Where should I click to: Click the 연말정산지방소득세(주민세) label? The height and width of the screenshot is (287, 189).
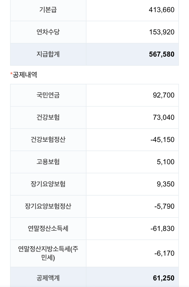[48, 253]
